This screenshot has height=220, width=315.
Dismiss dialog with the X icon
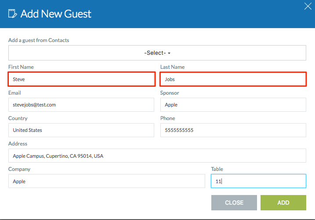click(308, 6)
